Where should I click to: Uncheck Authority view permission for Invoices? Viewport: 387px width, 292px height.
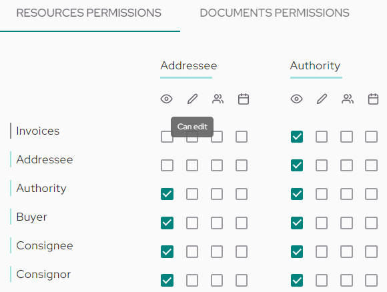pos(297,137)
